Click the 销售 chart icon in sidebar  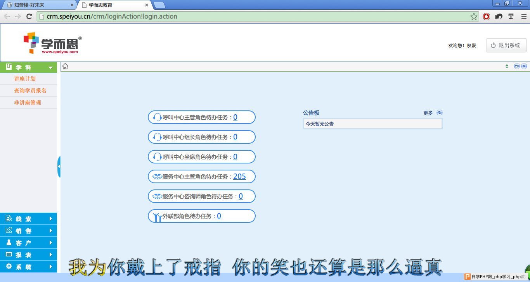tap(9, 230)
